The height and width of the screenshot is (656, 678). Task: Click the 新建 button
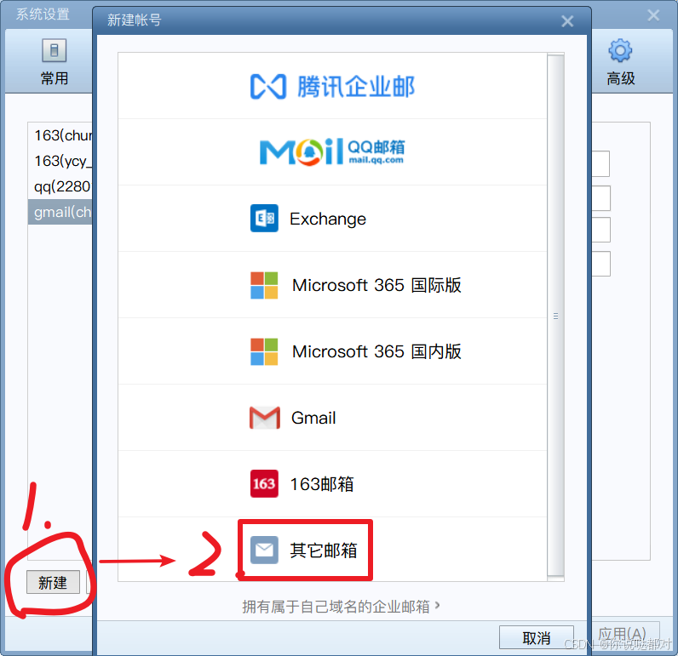(53, 582)
